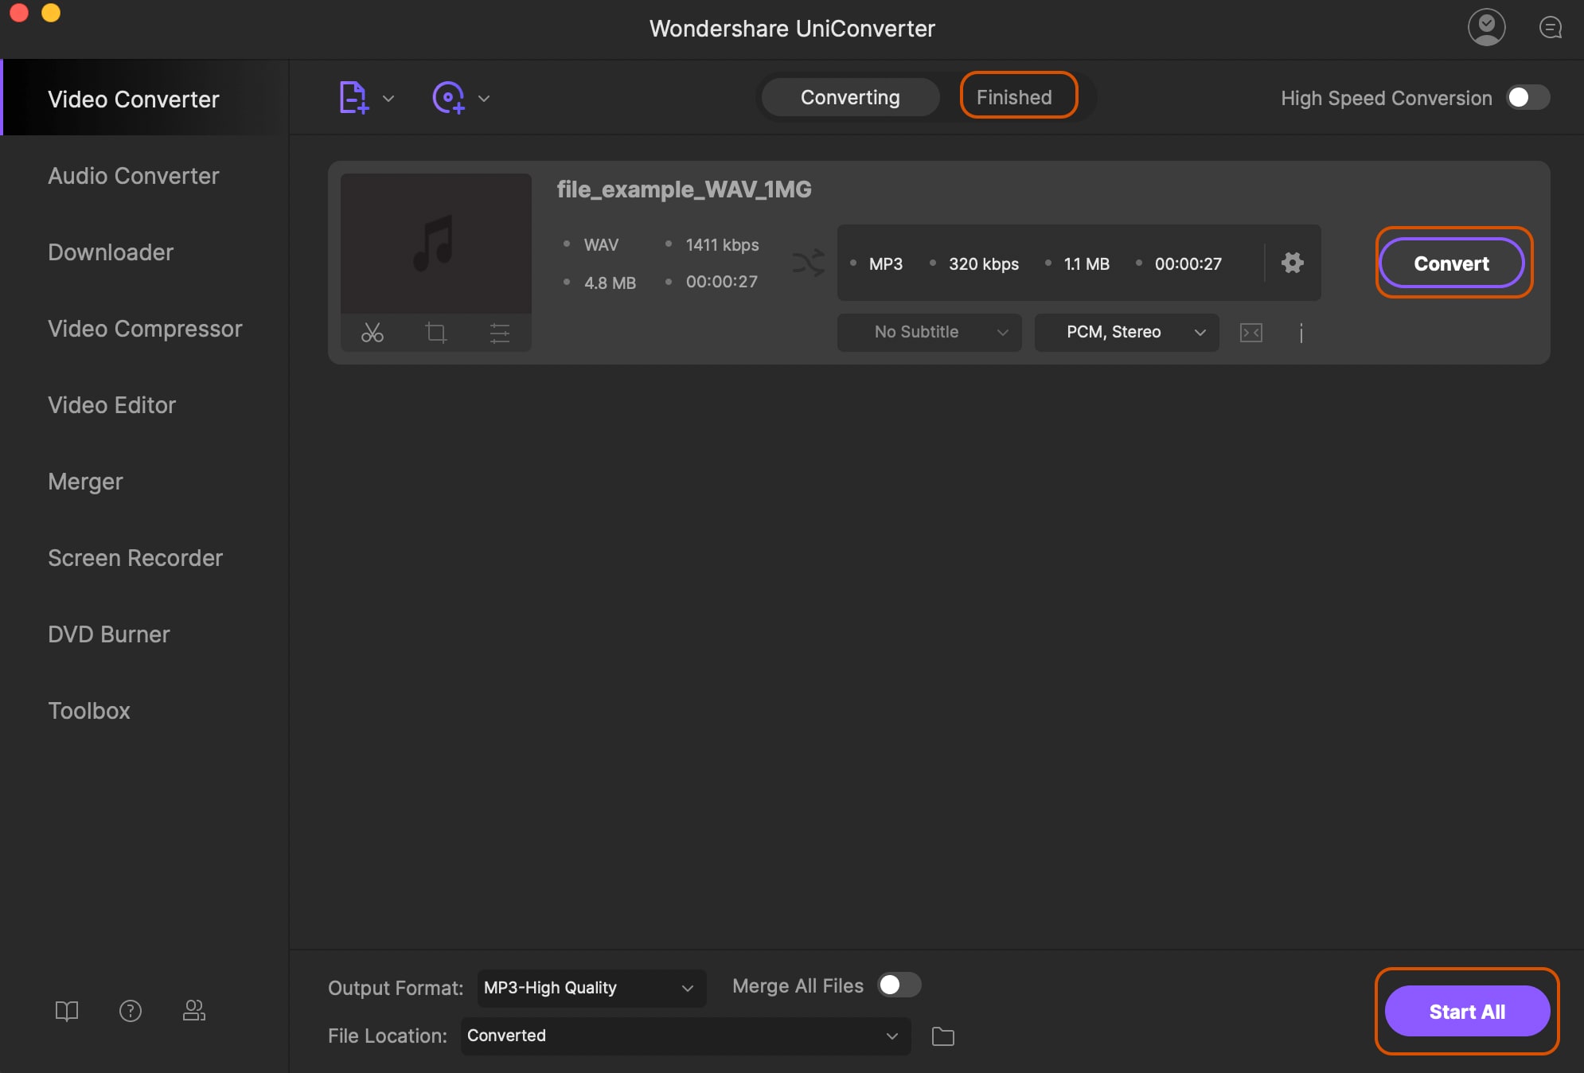Click the subtitle/caption preview icon
This screenshot has width=1584, height=1073.
click(1251, 333)
